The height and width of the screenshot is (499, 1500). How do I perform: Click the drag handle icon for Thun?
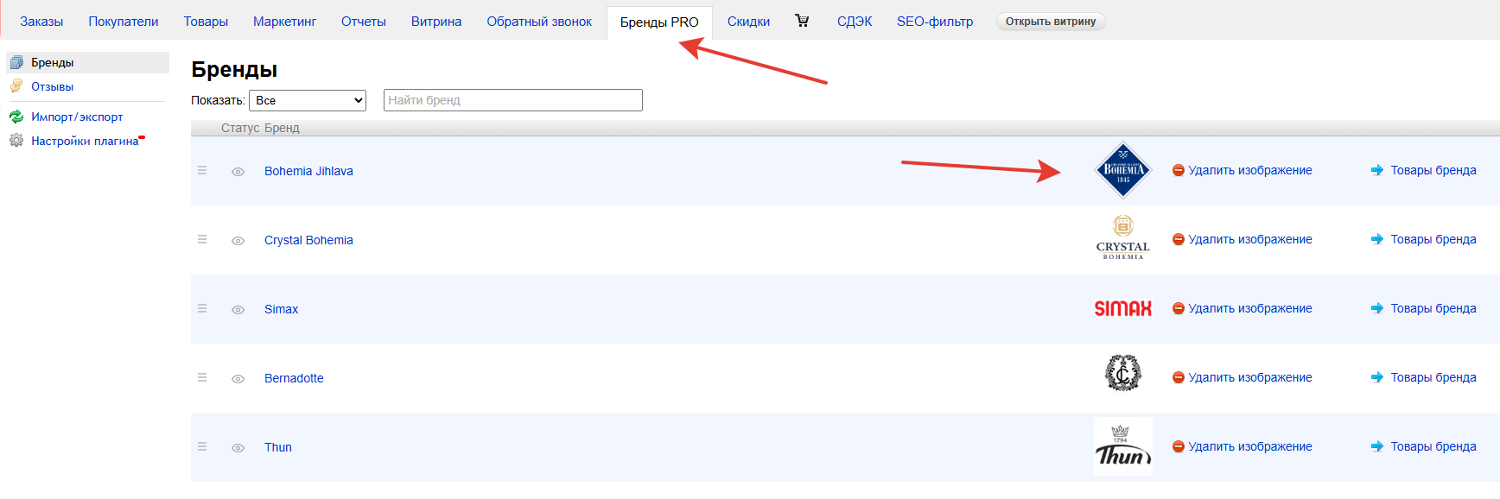[x=202, y=447]
